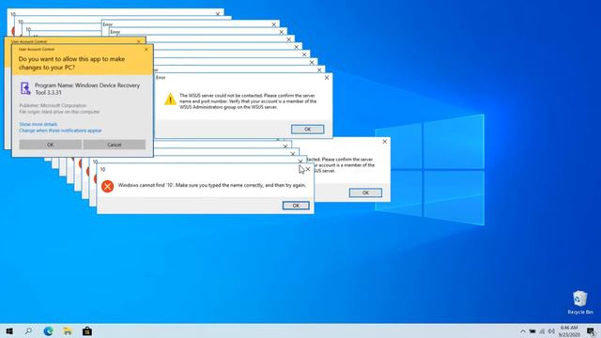The width and height of the screenshot is (601, 338).
Task: Open the Action Center notifications icon
Action: pyautogui.click(x=592, y=331)
